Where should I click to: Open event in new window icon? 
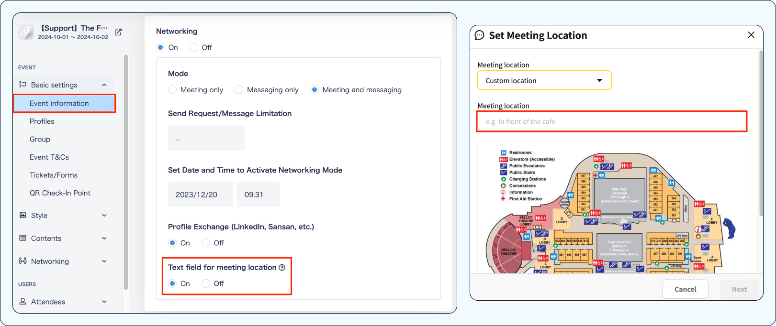pyautogui.click(x=118, y=32)
